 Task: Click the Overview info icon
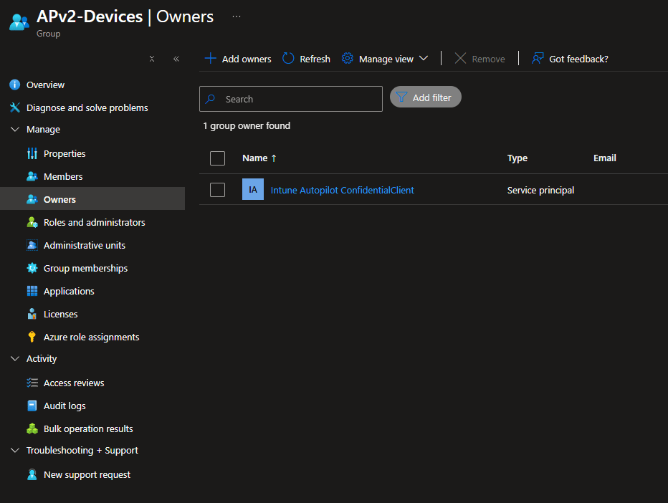pyautogui.click(x=15, y=85)
